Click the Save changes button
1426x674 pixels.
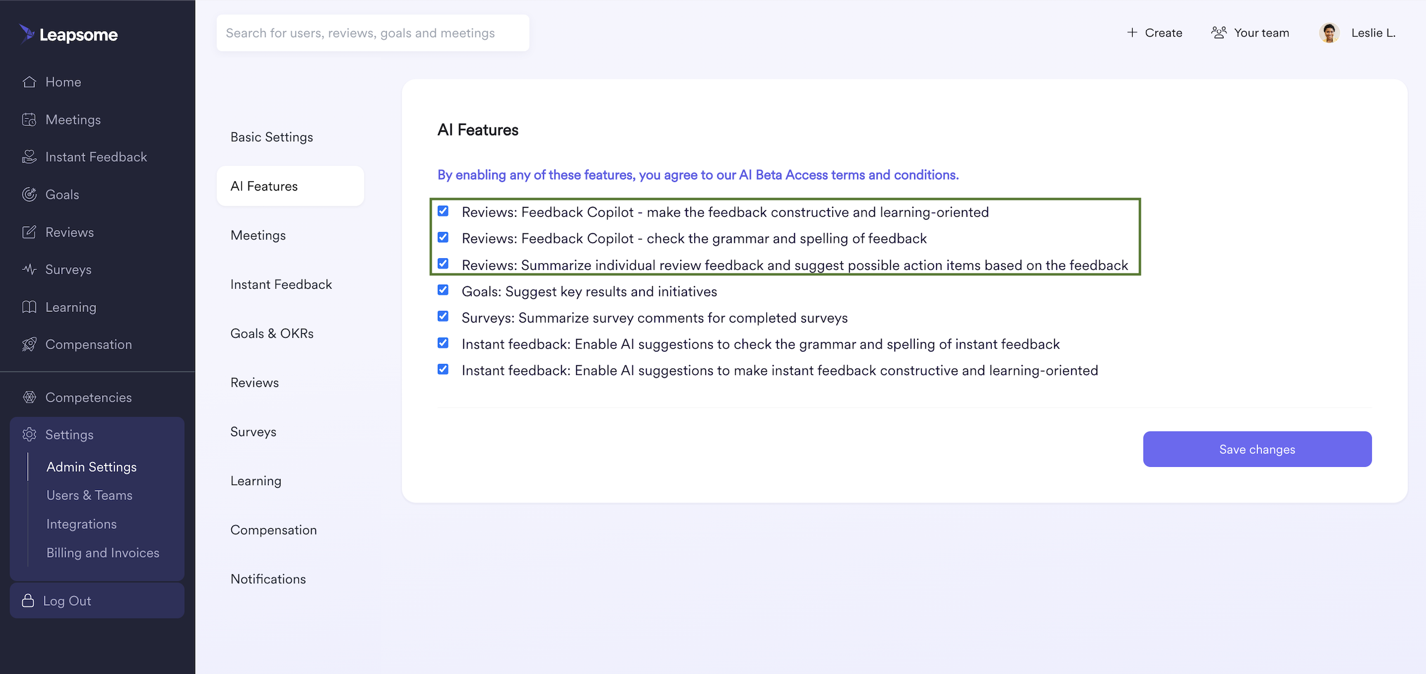[x=1257, y=449]
